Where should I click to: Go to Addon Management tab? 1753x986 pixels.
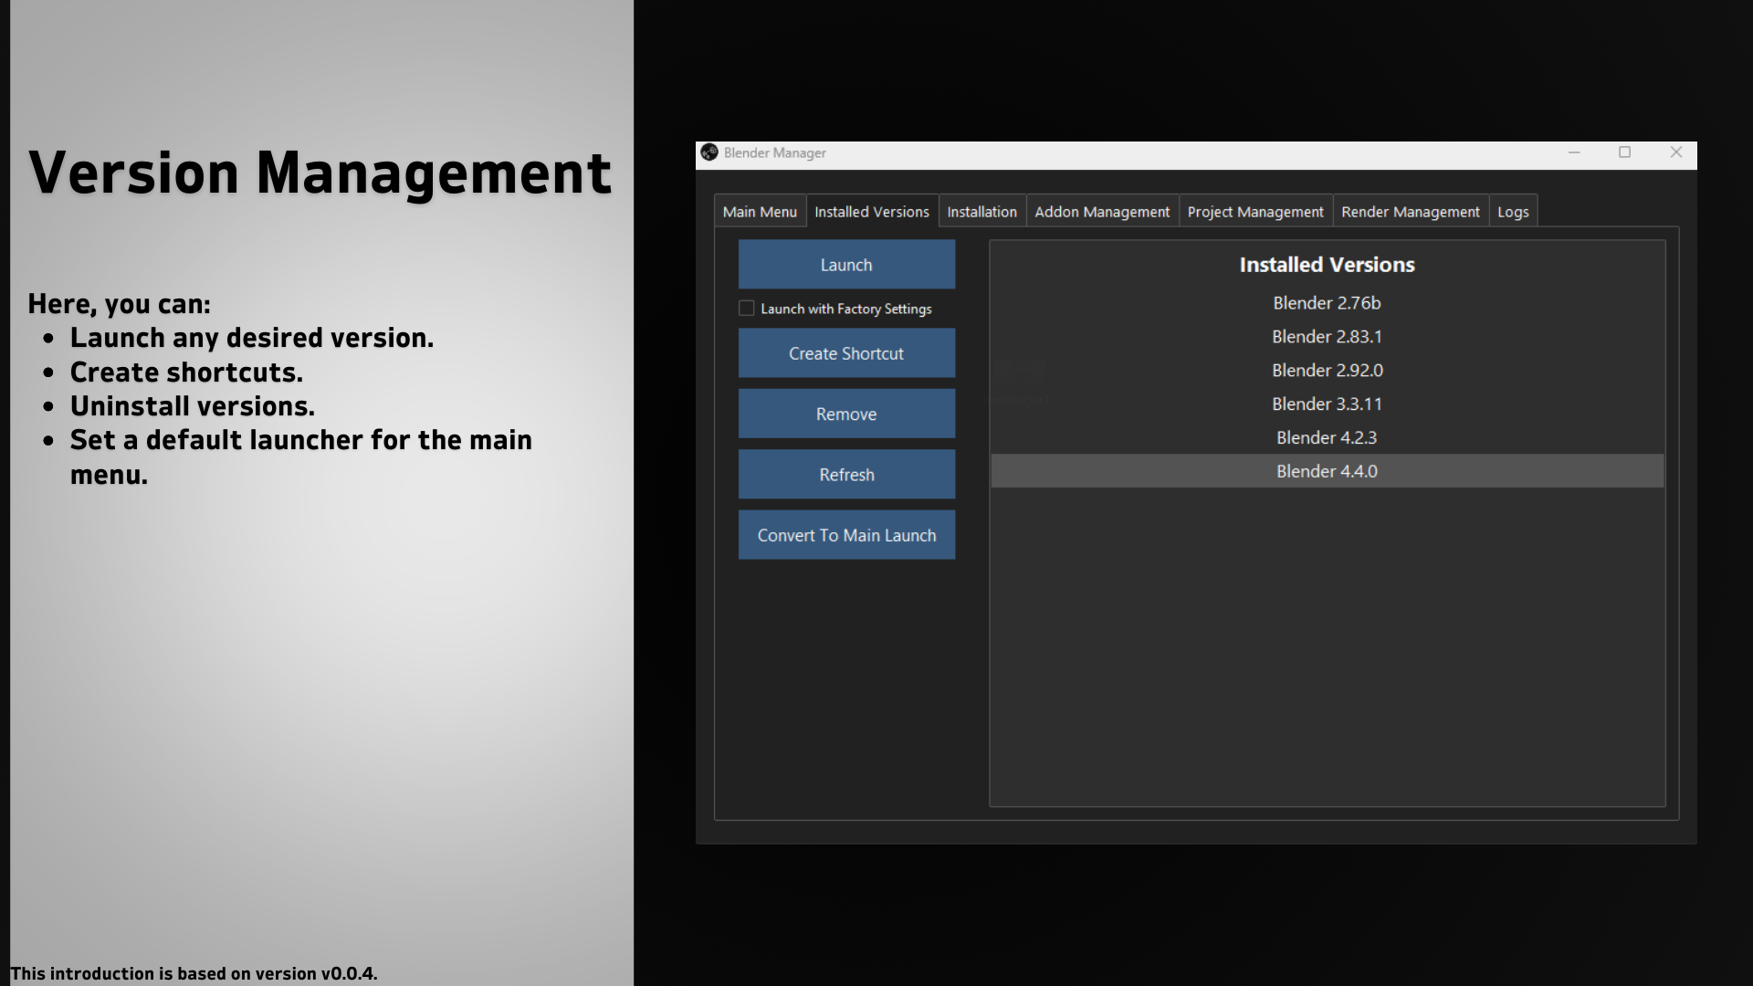pos(1101,212)
